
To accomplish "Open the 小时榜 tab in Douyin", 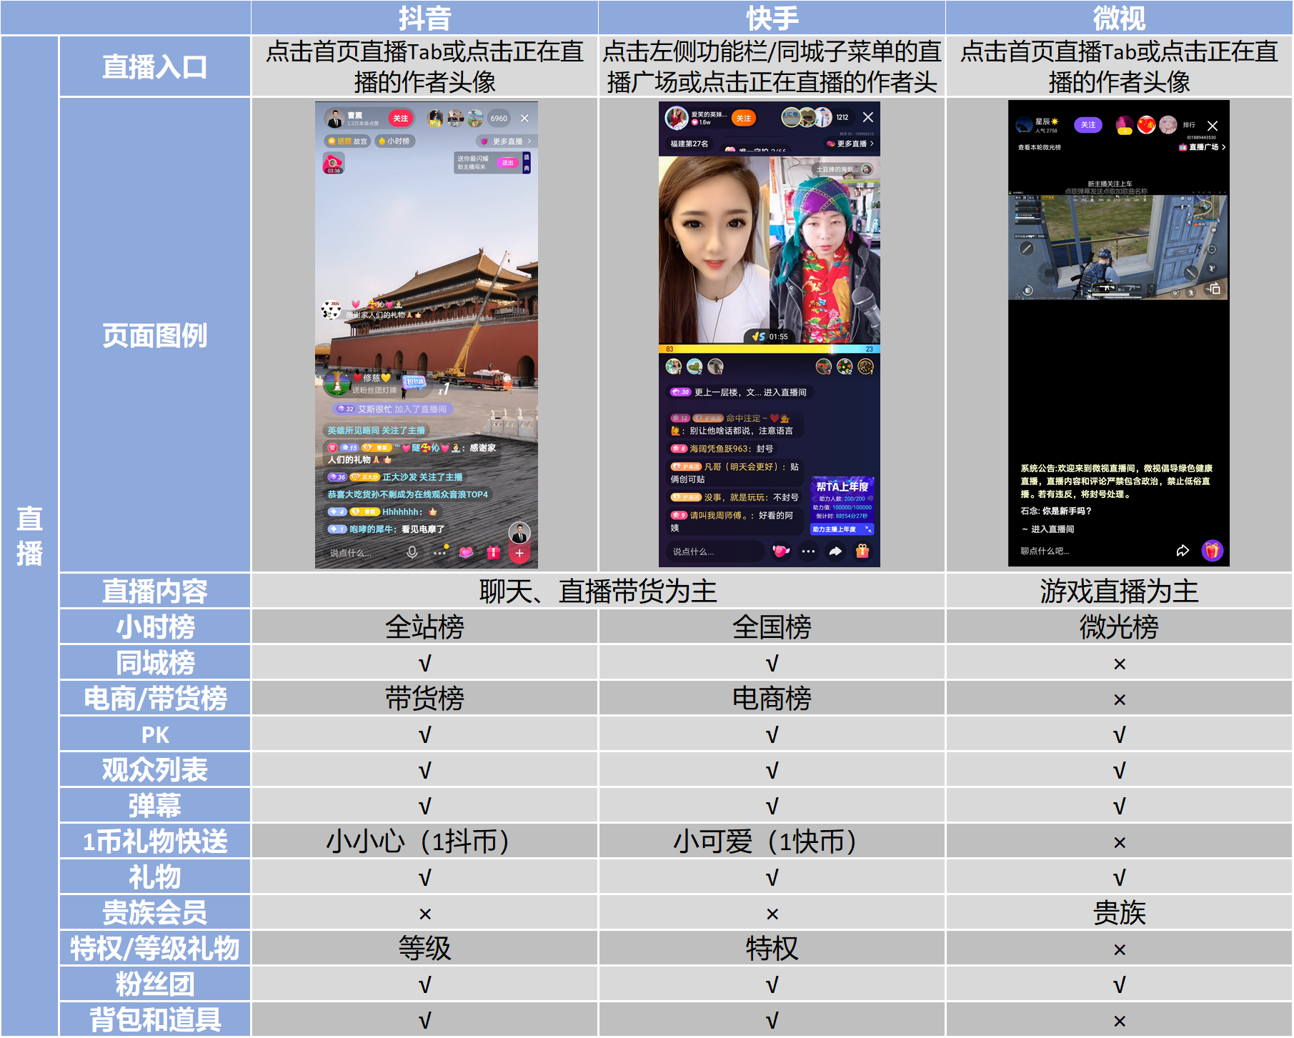I will click(394, 141).
